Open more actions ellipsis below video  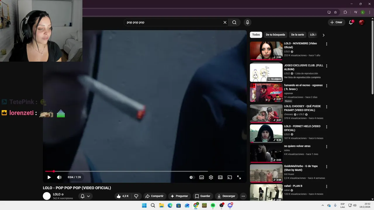[243, 196]
